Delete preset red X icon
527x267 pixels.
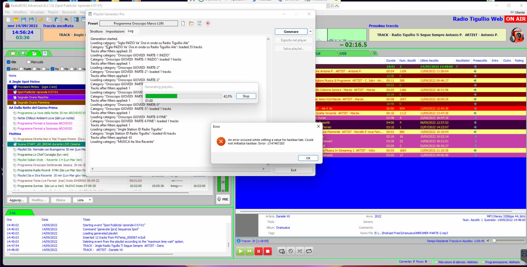208,23
